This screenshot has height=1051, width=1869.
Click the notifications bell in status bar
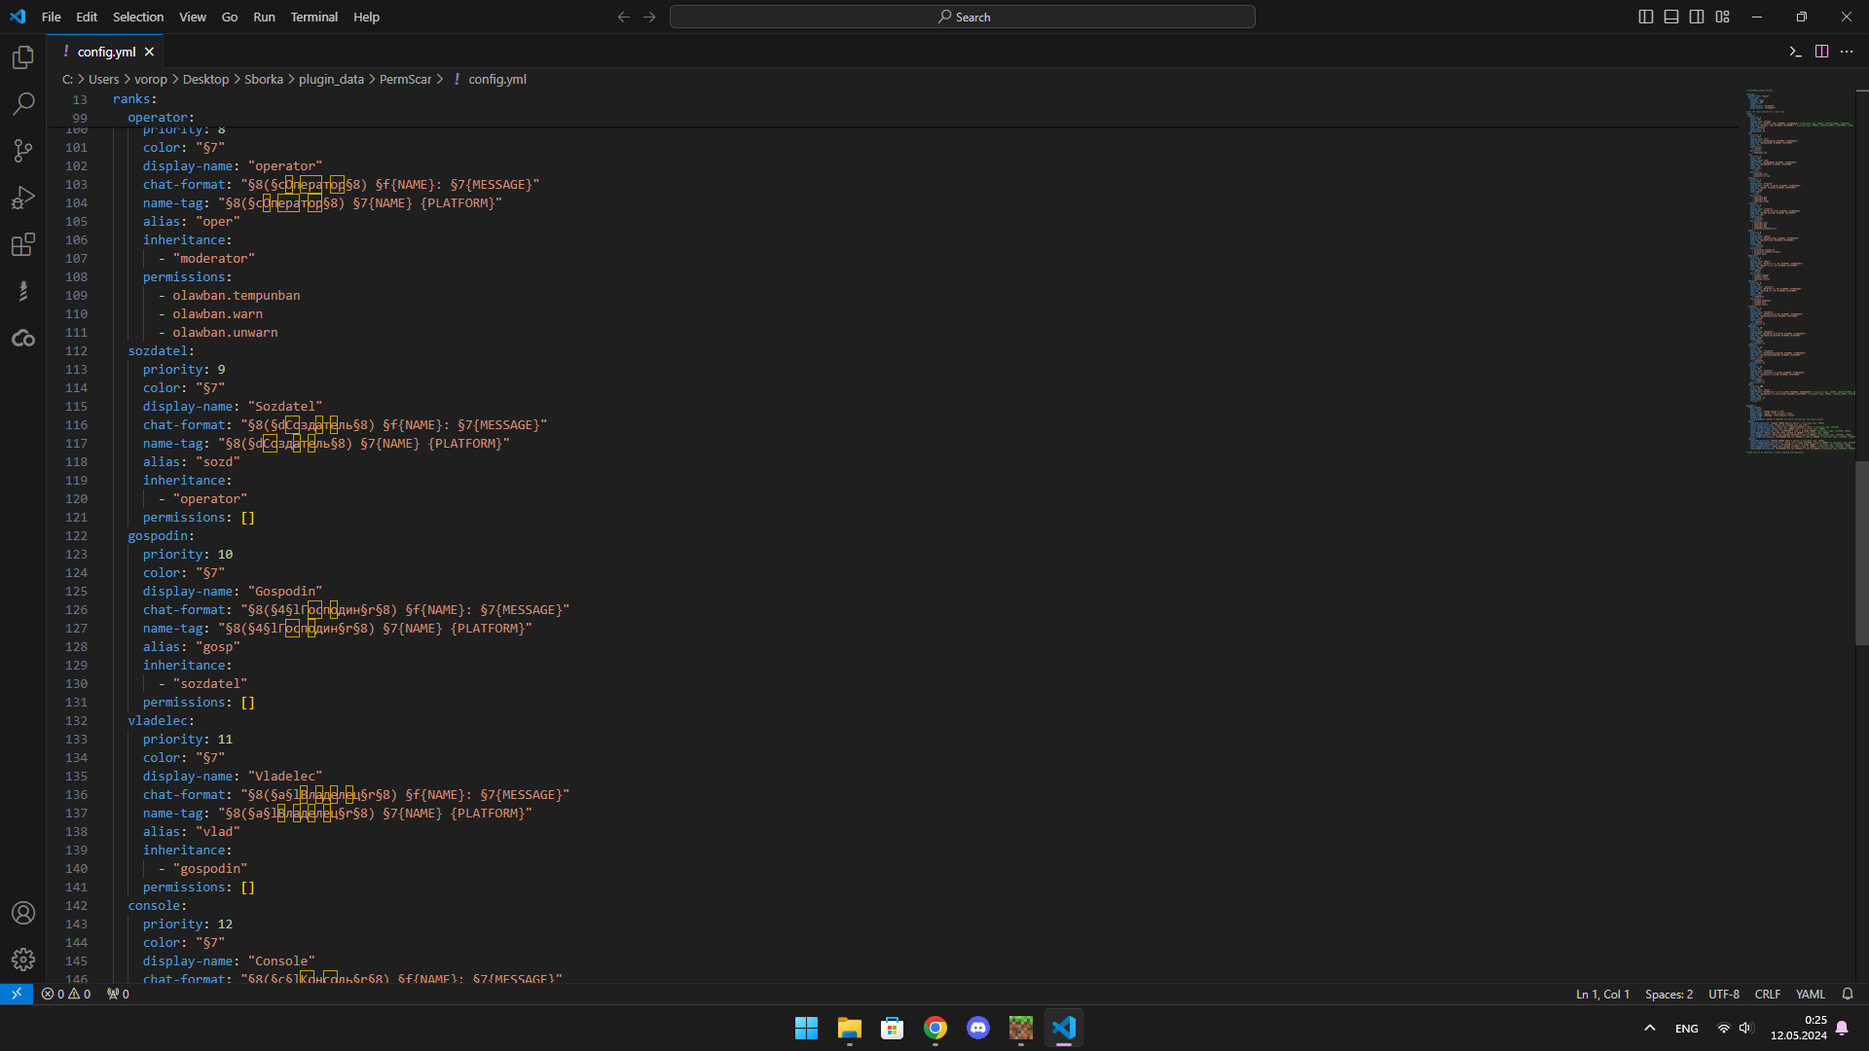tap(1847, 994)
